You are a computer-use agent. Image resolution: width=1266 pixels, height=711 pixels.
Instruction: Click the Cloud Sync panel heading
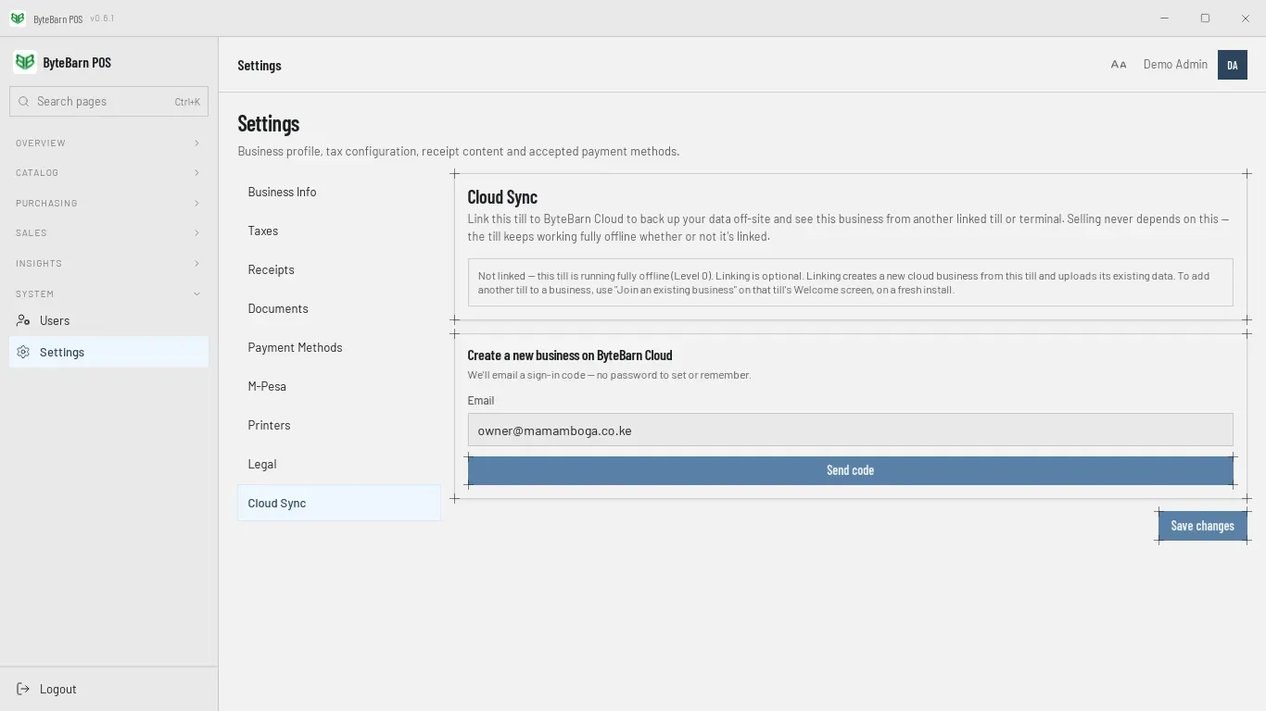(502, 196)
